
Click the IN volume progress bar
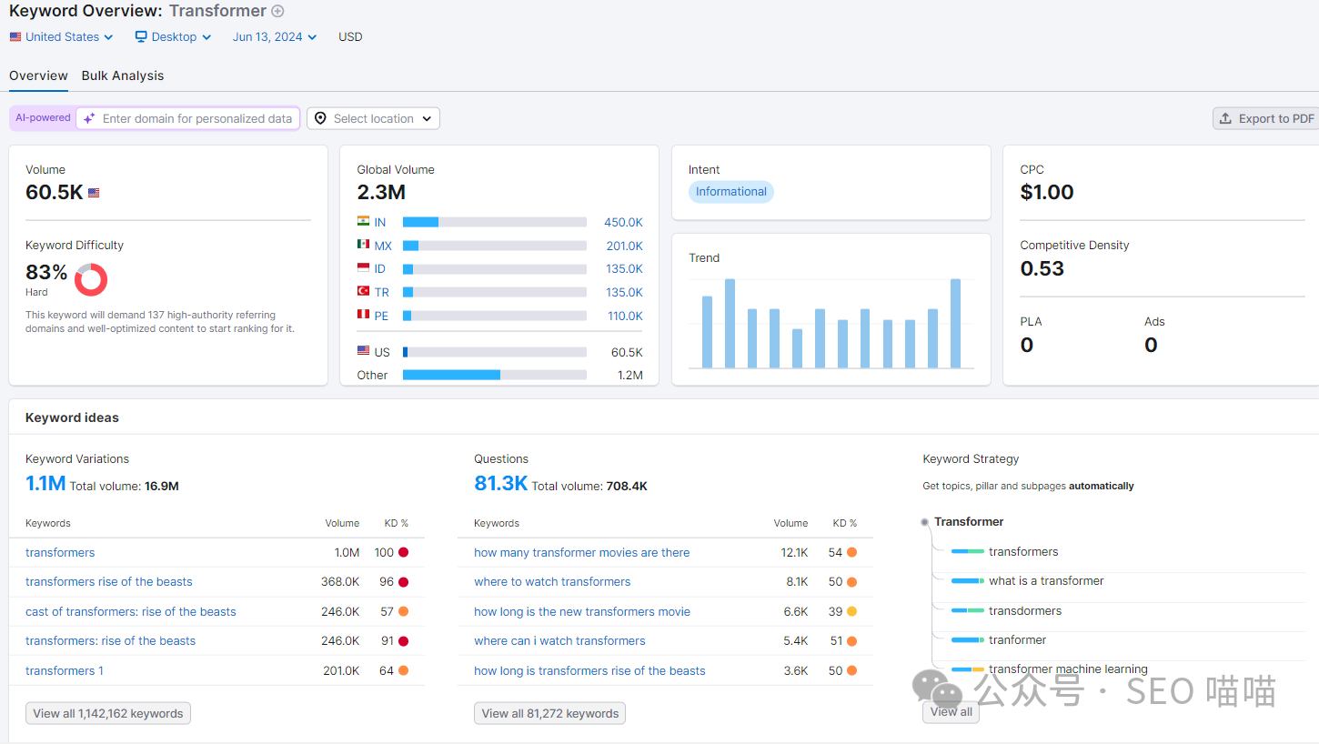(x=494, y=222)
